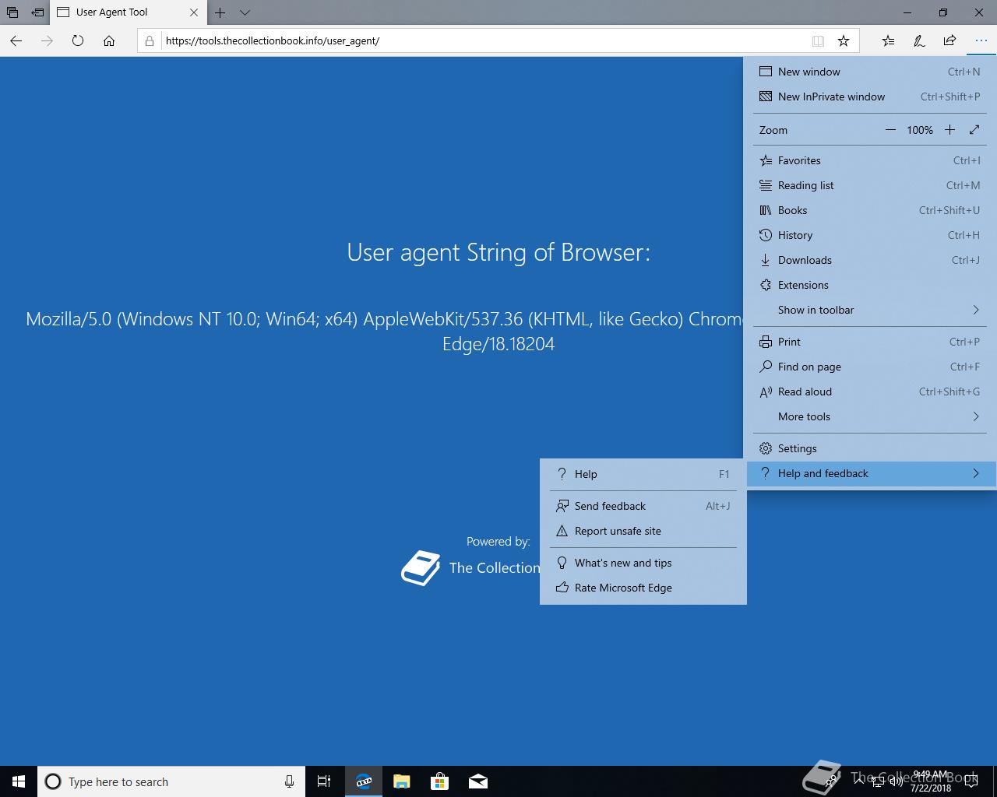
Task: Add page to favorites star
Action: pyautogui.click(x=844, y=40)
